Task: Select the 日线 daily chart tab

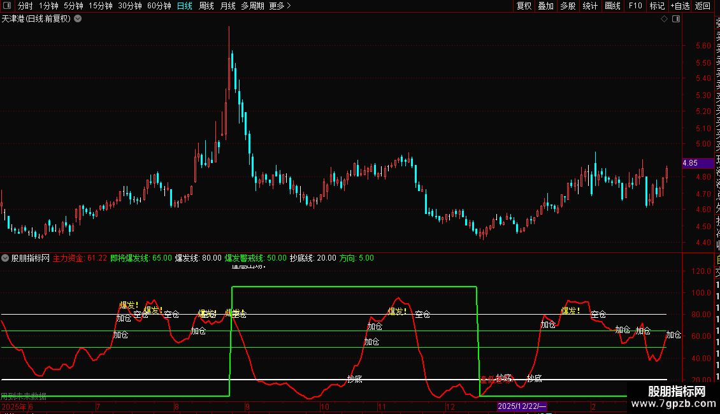Action: click(185, 6)
